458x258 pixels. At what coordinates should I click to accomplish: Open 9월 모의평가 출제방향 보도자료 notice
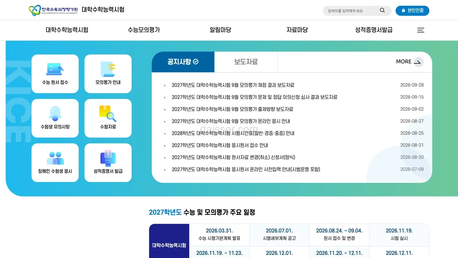(x=232, y=109)
